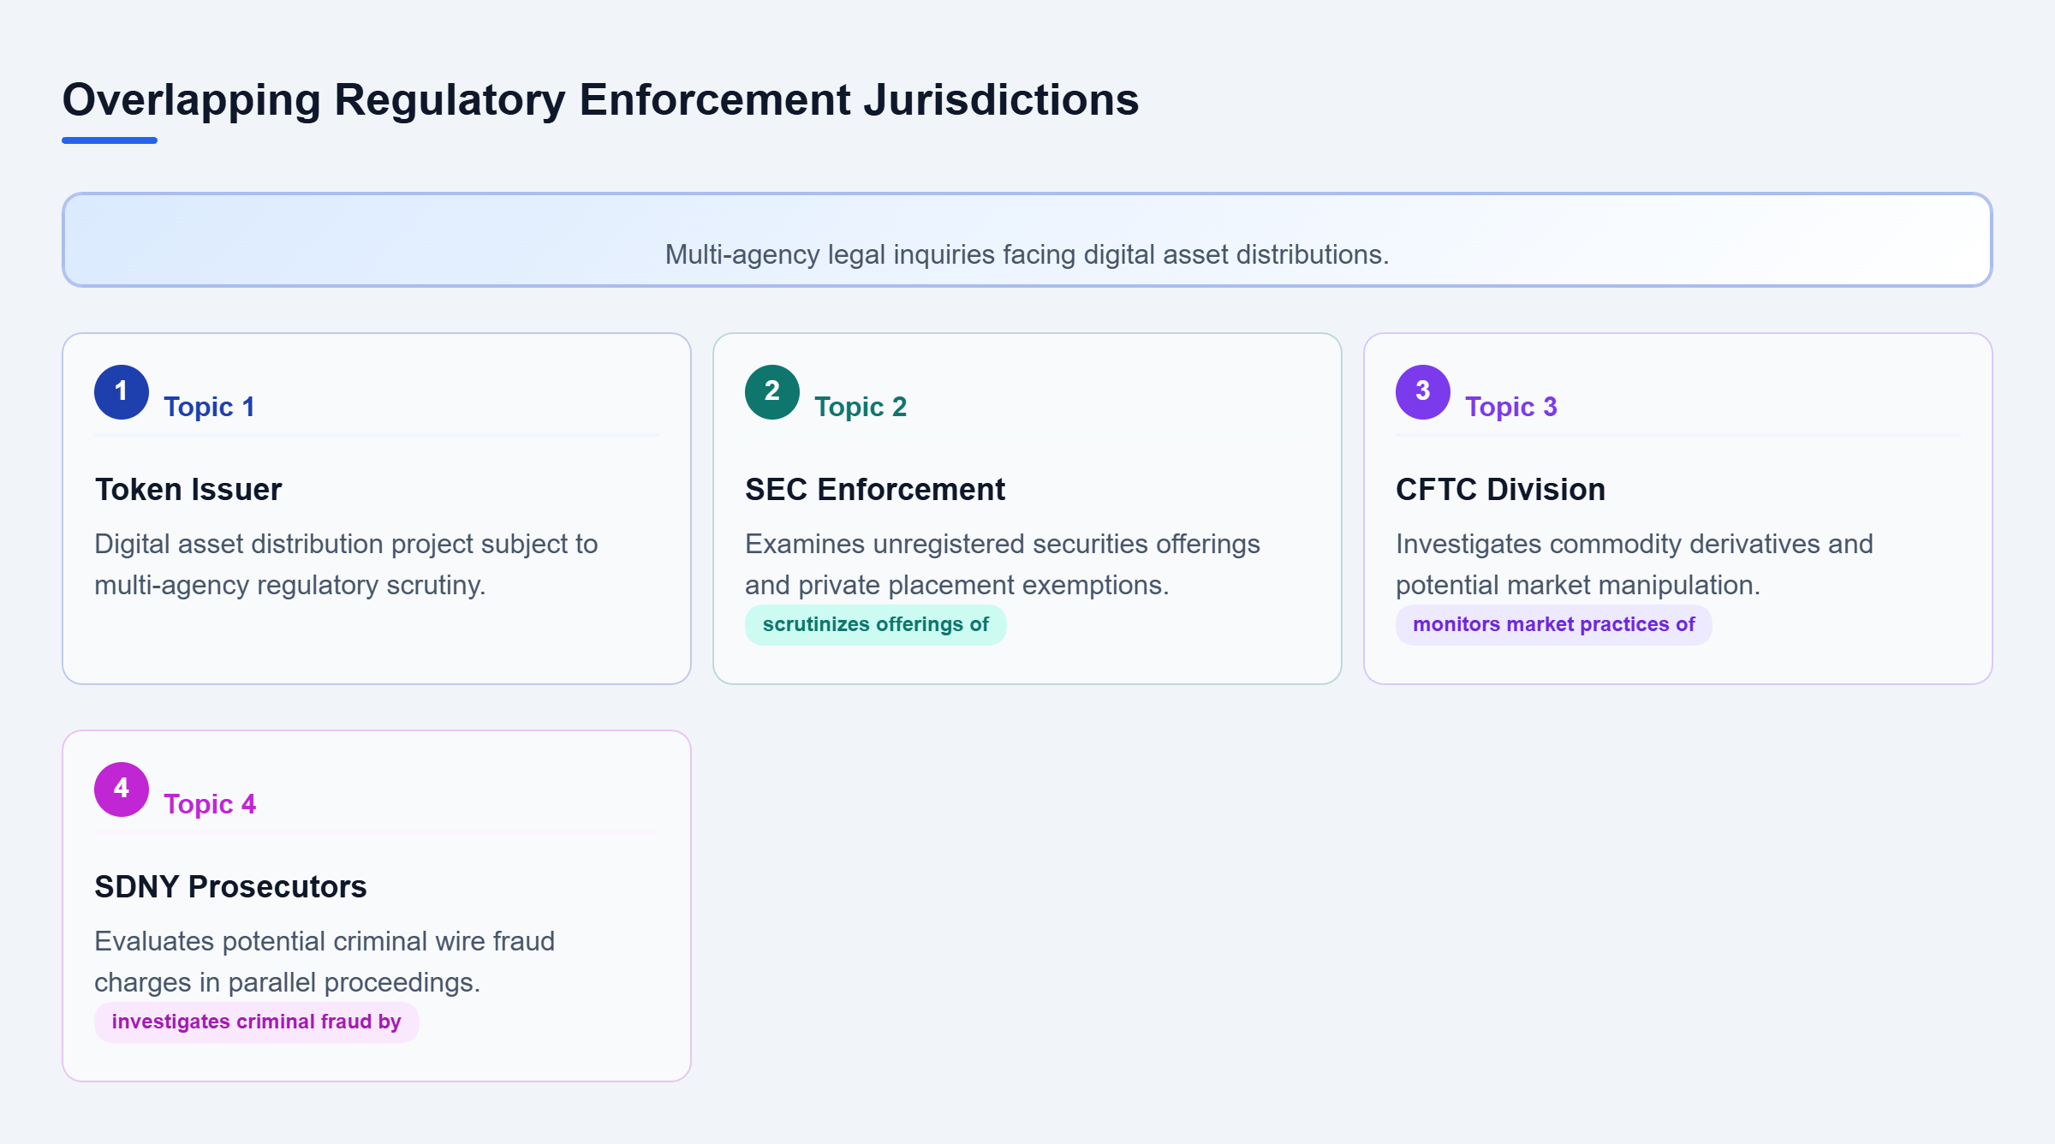2055x1144 pixels.
Task: Click the 'investigates criminal fraud by' tag
Action: 256,1022
